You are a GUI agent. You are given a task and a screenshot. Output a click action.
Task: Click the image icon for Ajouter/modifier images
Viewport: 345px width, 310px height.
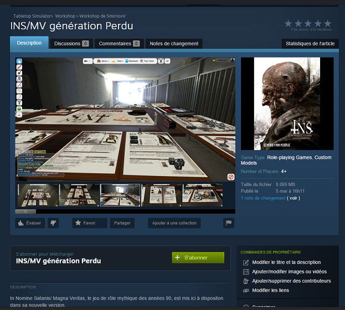click(x=246, y=272)
